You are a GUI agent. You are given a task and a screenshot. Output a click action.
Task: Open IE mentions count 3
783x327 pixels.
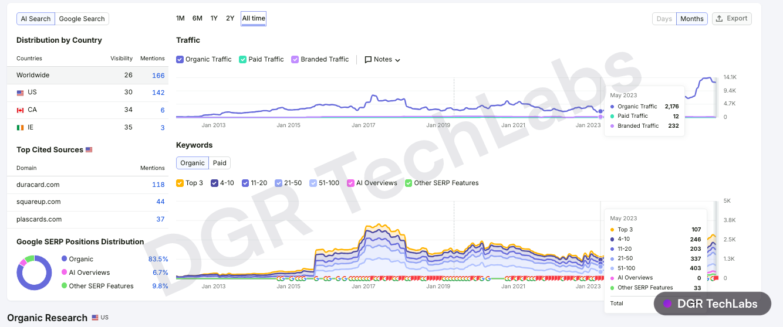[163, 128]
